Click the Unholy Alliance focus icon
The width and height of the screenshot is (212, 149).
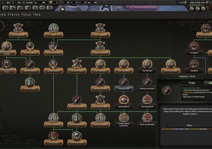click(124, 99)
